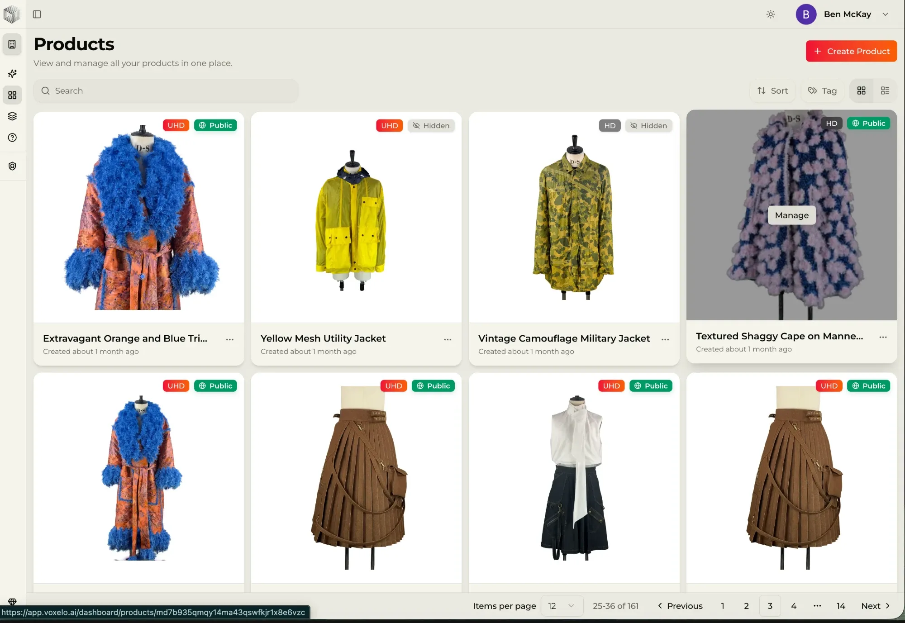The height and width of the screenshot is (623, 905).
Task: Toggle Public badge on Extravagant Orange and Blue coat
Action: (x=215, y=125)
